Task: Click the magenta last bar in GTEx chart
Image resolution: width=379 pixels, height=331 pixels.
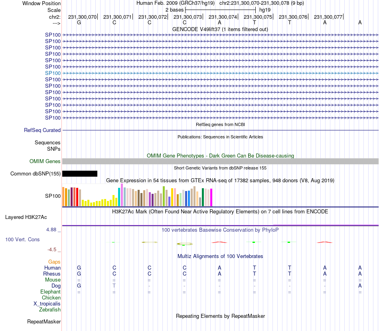Action: click(211, 197)
